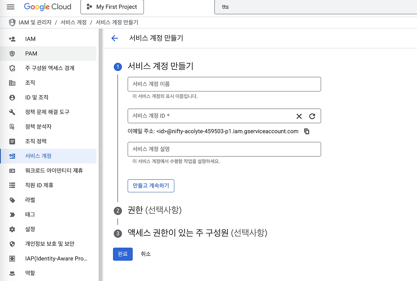Click the 취소 button
Viewport: 417px width, 281px height.
pos(146,254)
